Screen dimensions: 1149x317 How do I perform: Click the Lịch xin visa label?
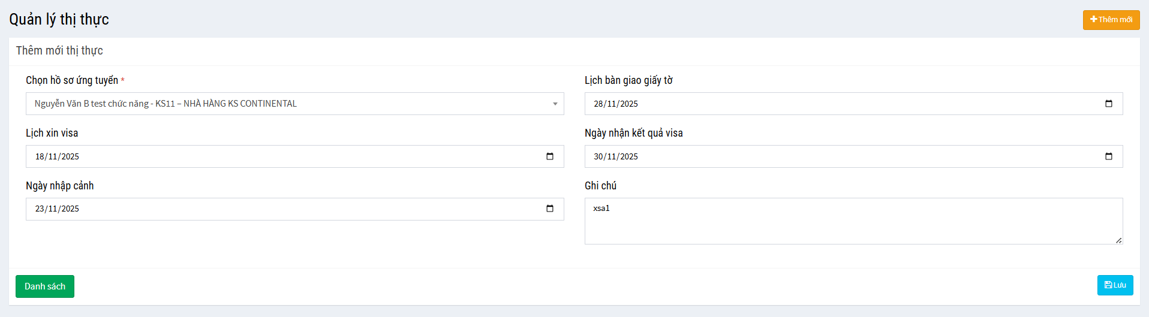click(52, 133)
